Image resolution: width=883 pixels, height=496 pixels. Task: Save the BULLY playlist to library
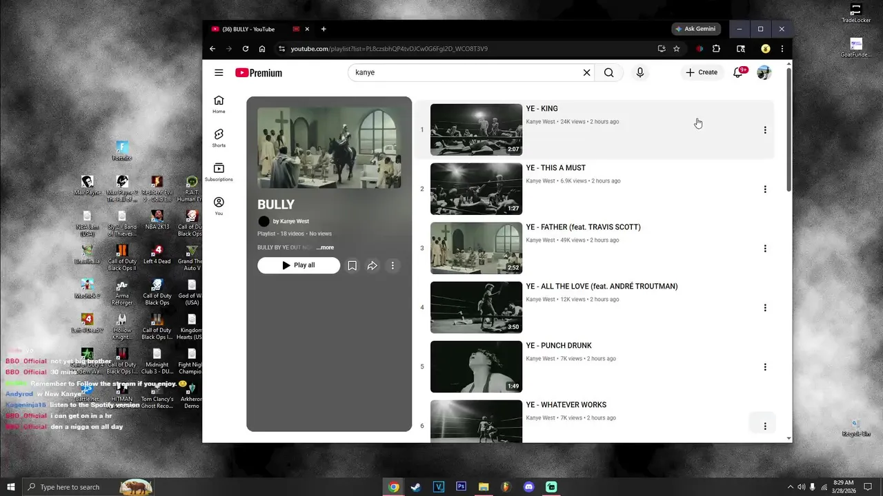(x=352, y=265)
